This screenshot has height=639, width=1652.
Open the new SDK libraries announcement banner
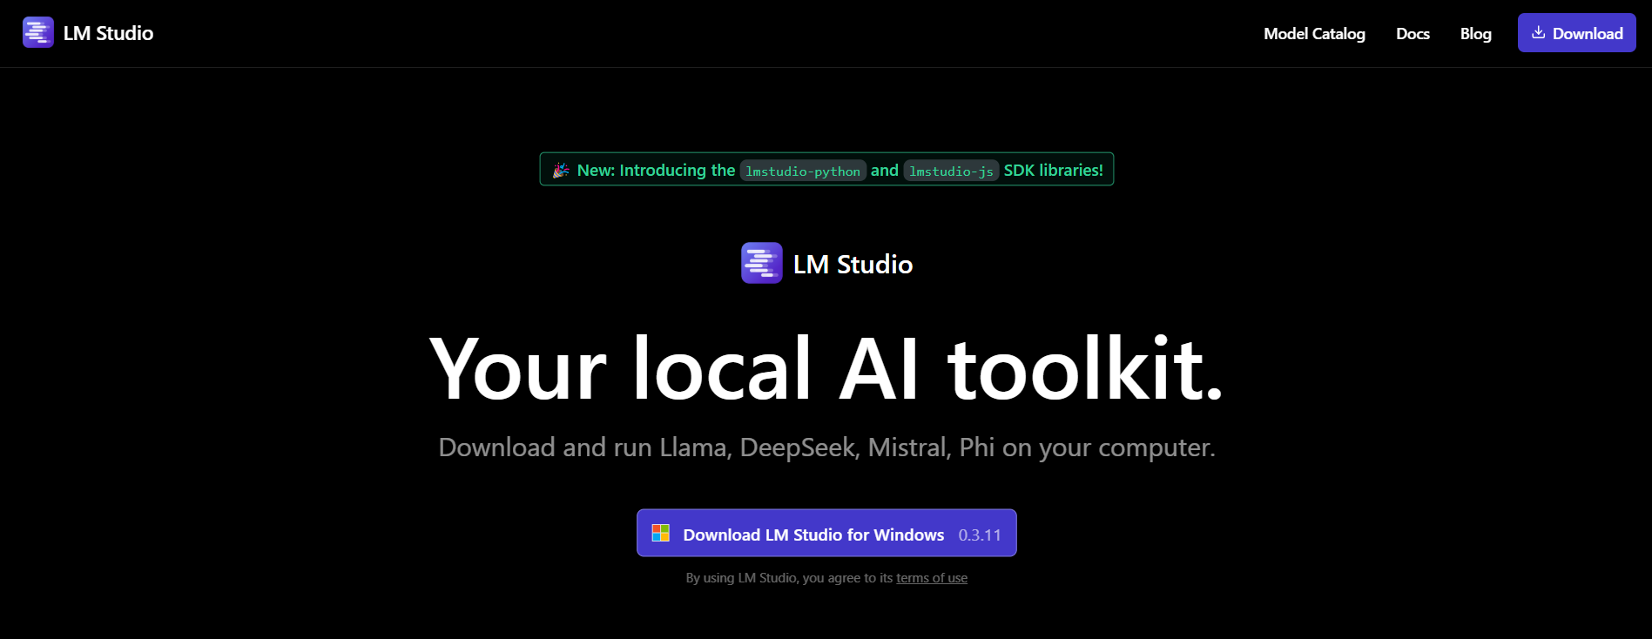pyautogui.click(x=826, y=170)
